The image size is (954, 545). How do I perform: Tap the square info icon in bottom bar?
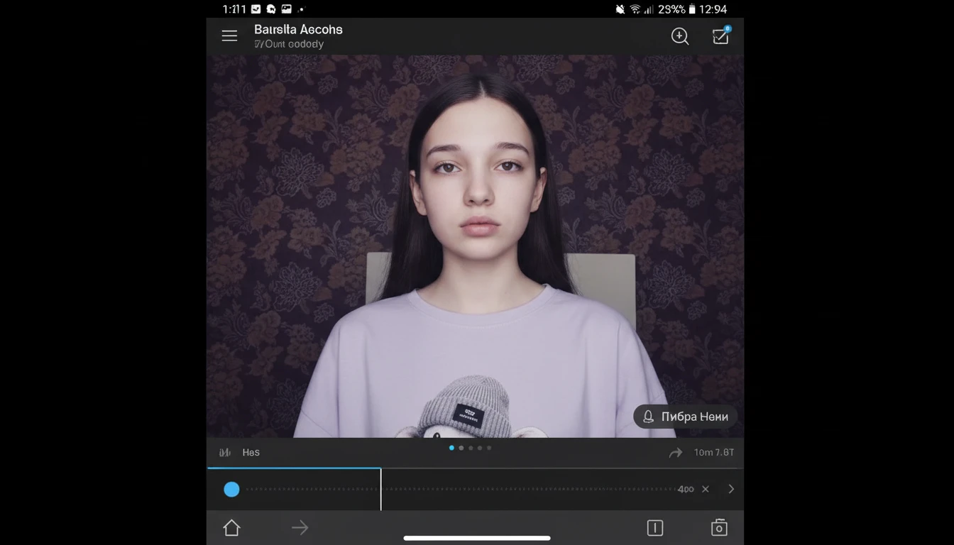click(655, 527)
